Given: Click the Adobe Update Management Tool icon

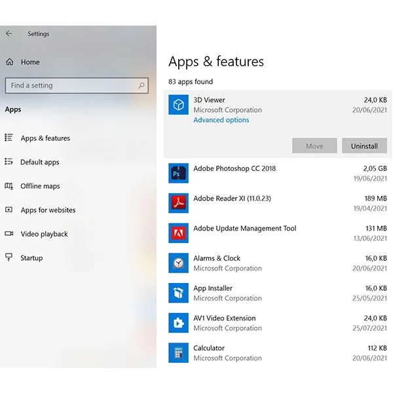Looking at the screenshot, I should (178, 233).
